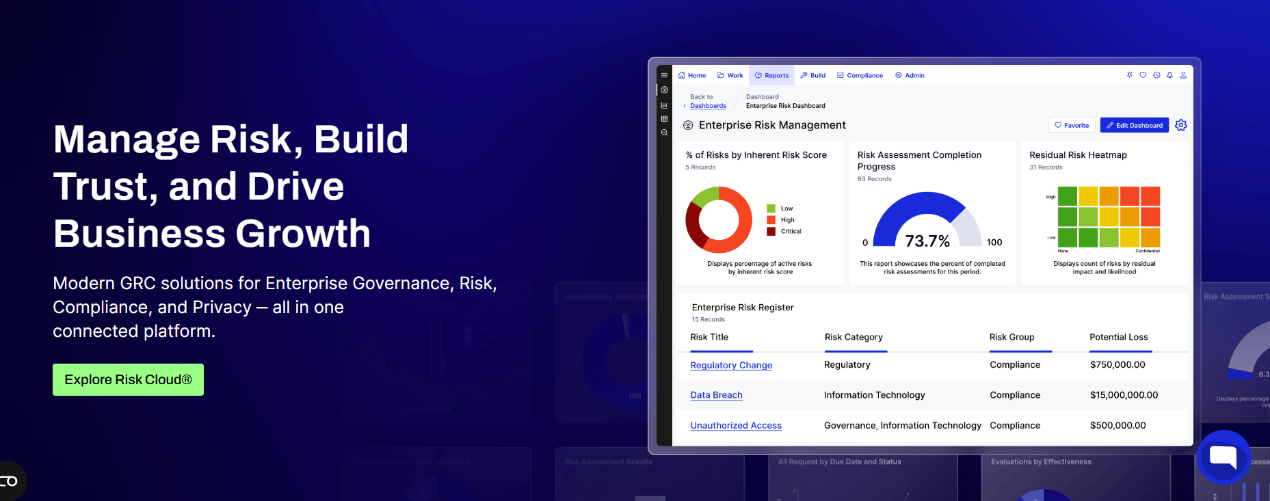Screen dimensions: 1270x501
Task: Open the Compliance tab
Action: point(860,75)
